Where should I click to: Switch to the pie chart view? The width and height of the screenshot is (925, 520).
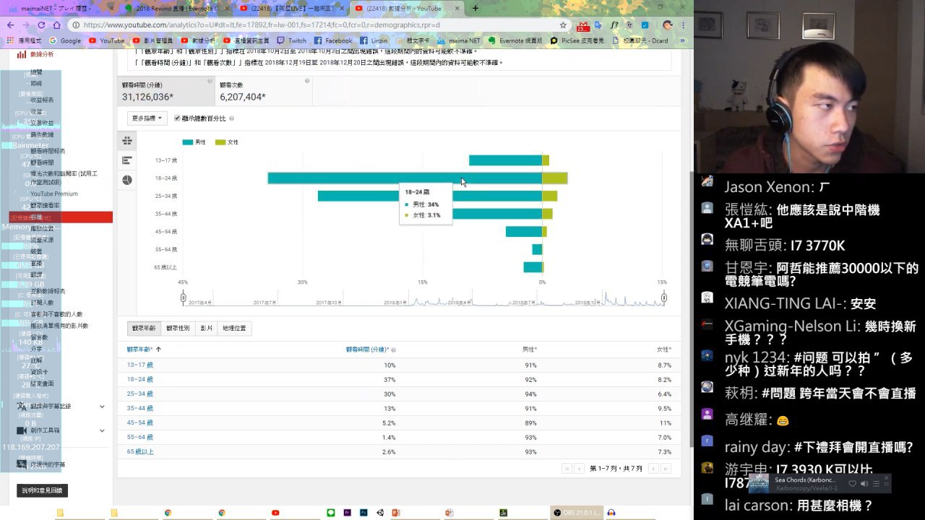coord(127,180)
